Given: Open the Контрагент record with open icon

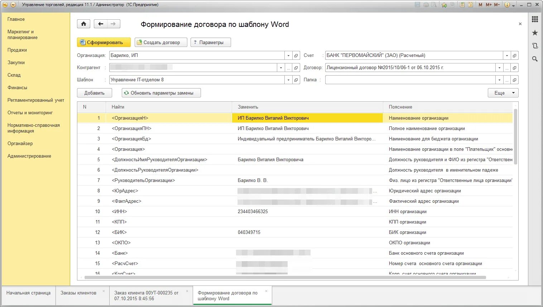Looking at the screenshot, I should pyautogui.click(x=296, y=68).
